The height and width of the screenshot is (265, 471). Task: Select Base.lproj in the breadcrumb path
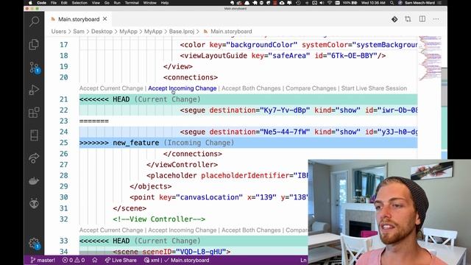click(x=182, y=31)
